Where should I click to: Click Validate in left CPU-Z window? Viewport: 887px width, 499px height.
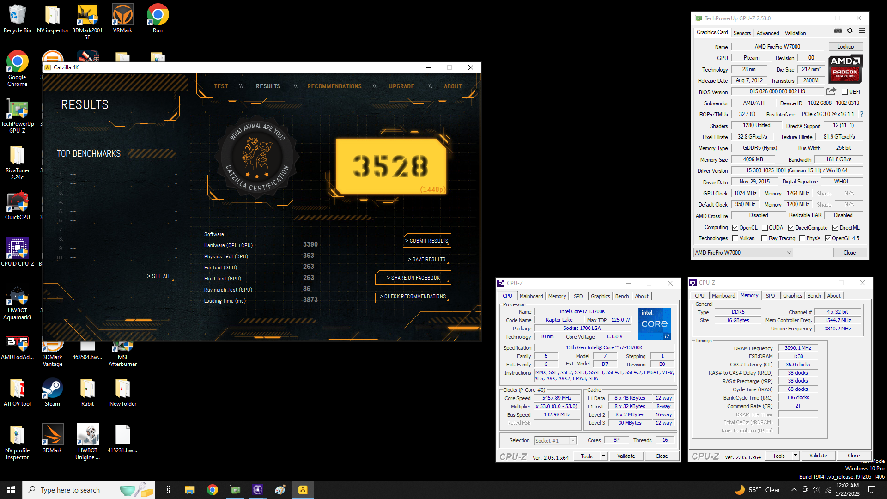click(x=626, y=456)
